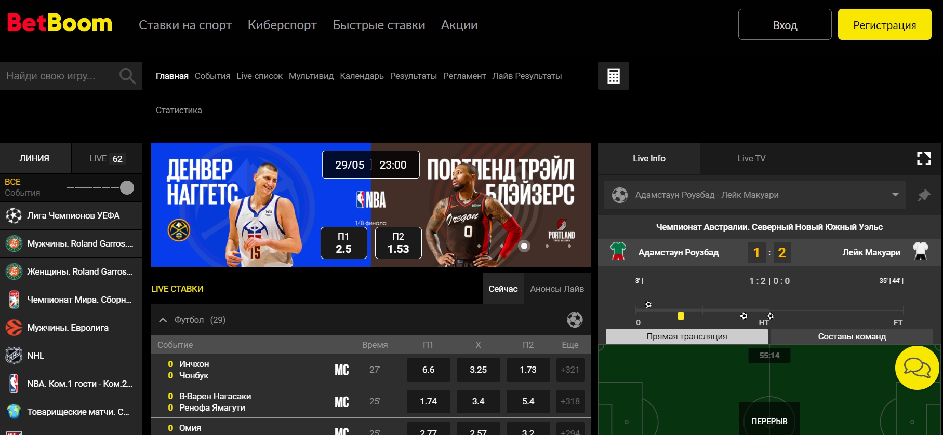
Task: Open Результаты page
Action: tap(414, 76)
